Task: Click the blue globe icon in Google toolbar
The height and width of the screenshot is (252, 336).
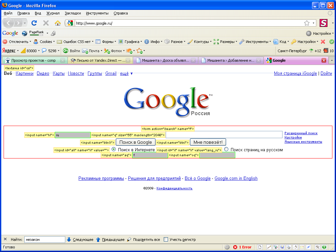Action: (x=25, y=33)
